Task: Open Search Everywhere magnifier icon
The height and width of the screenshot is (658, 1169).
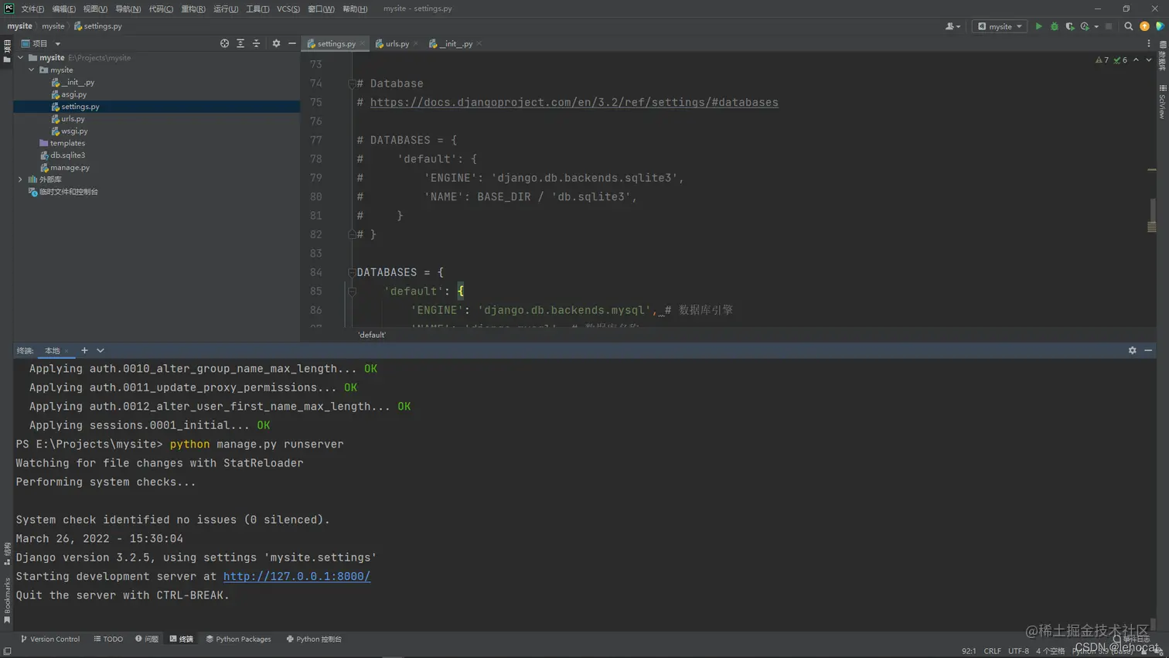Action: tap(1128, 26)
